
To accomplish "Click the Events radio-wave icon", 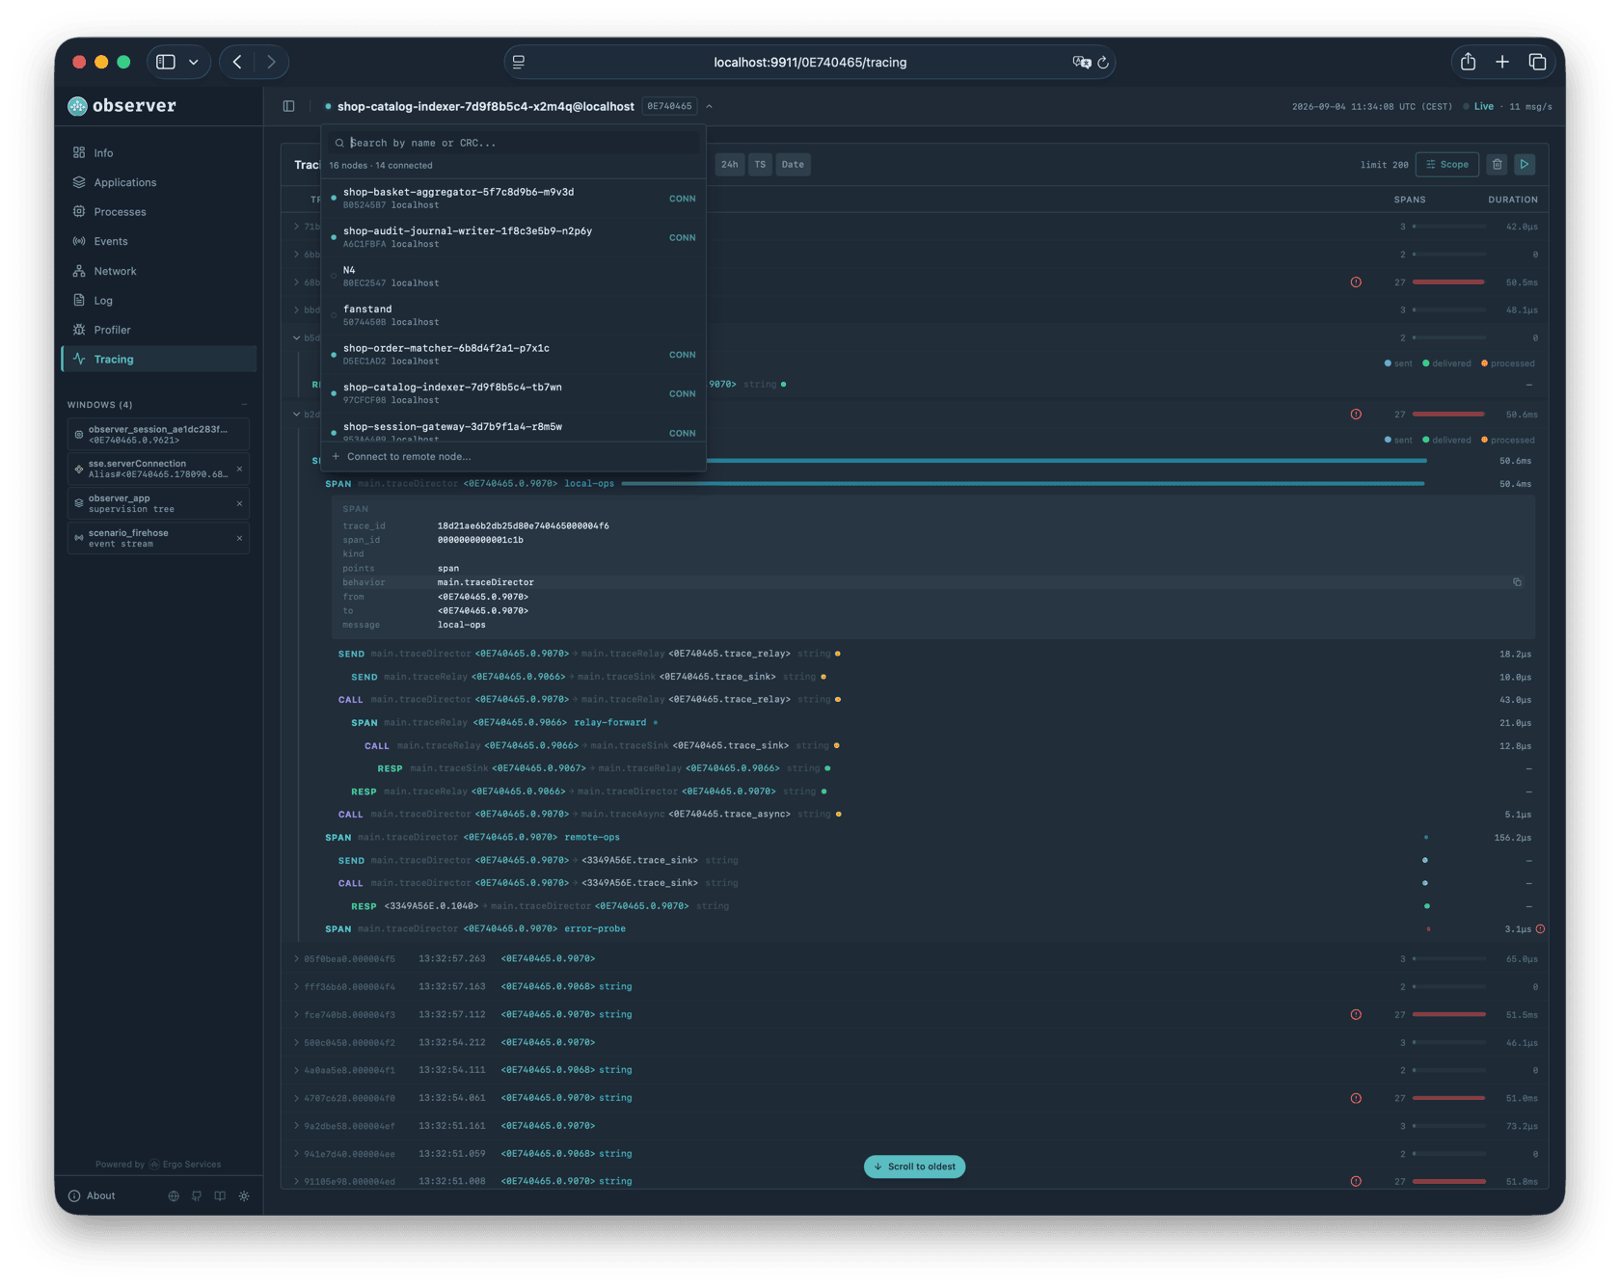I will 79,241.
